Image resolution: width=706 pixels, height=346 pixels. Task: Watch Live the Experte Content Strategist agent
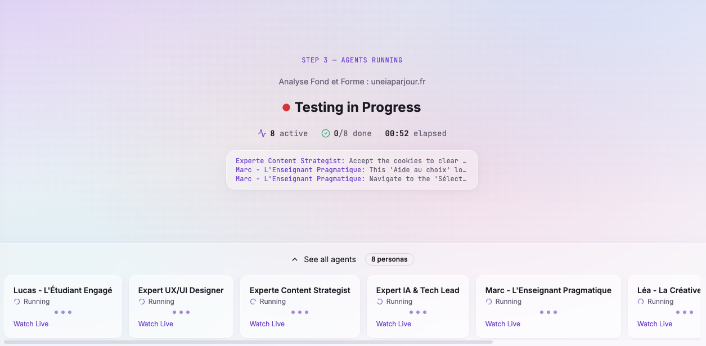(x=267, y=323)
